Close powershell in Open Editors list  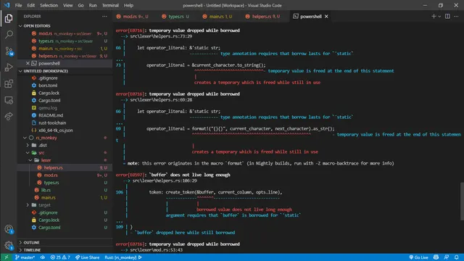click(28, 63)
